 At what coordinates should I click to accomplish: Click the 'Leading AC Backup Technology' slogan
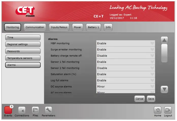coord(138,8)
